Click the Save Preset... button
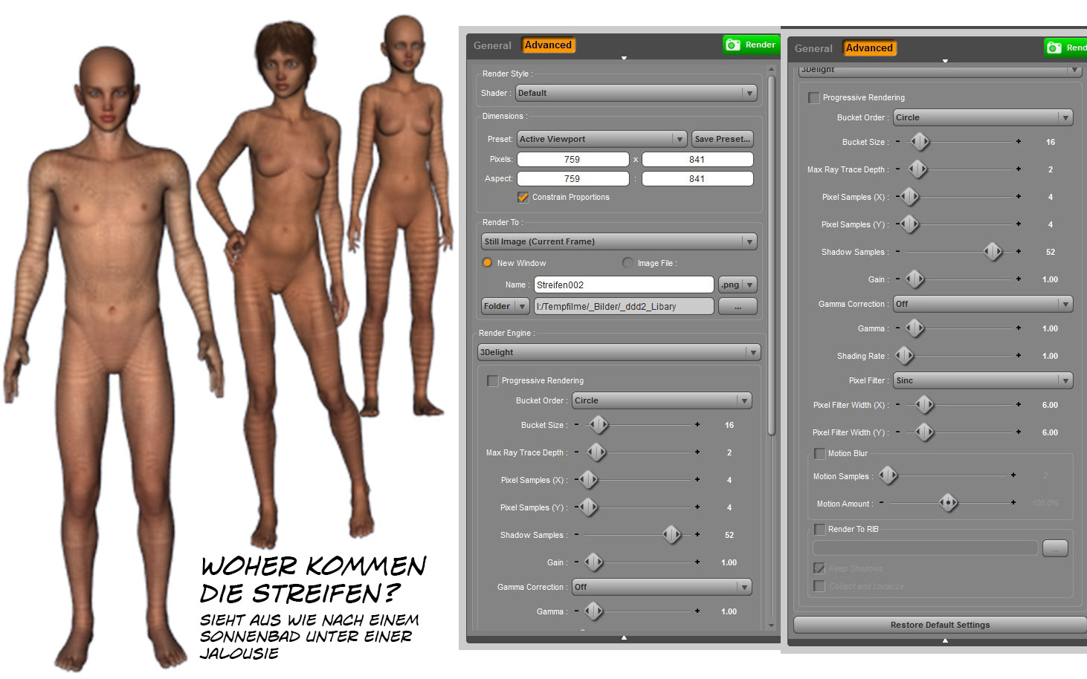Screen dimensions: 1087x679 tap(722, 139)
